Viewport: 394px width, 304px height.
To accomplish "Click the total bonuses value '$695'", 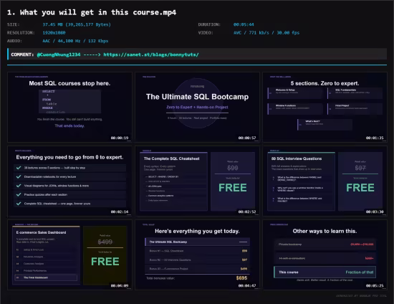I will (x=241, y=278).
